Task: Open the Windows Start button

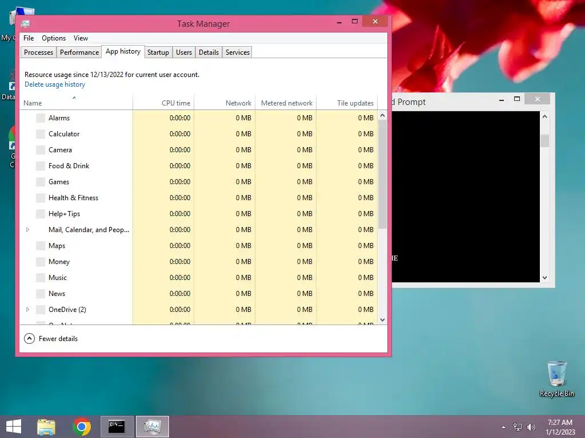Action: pyautogui.click(x=14, y=427)
